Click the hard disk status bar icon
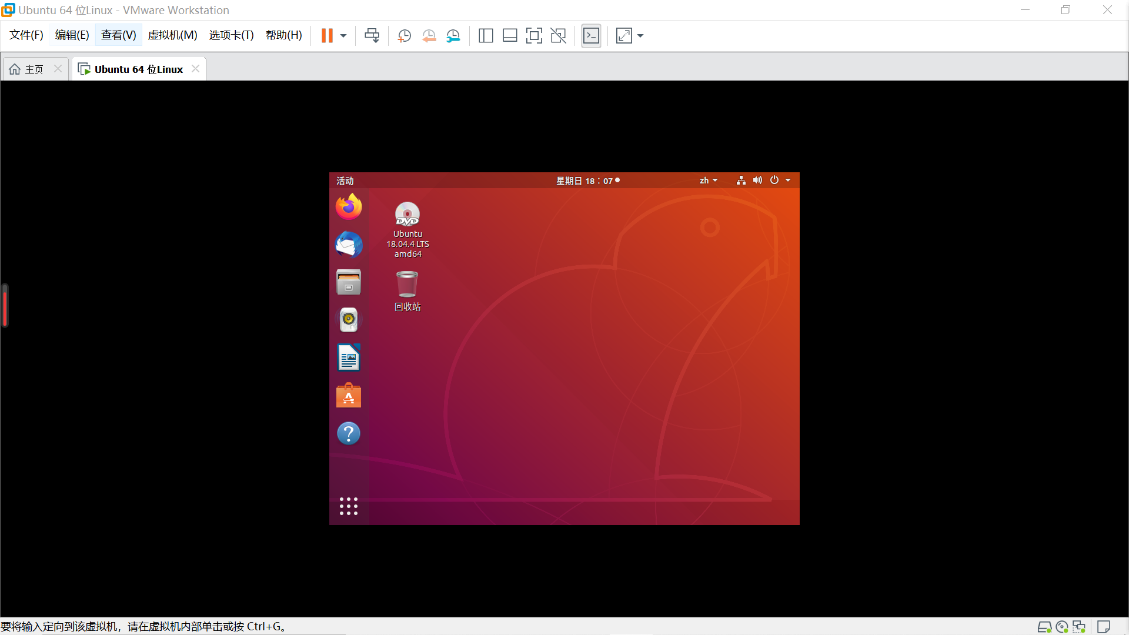1129x635 pixels. [1044, 627]
